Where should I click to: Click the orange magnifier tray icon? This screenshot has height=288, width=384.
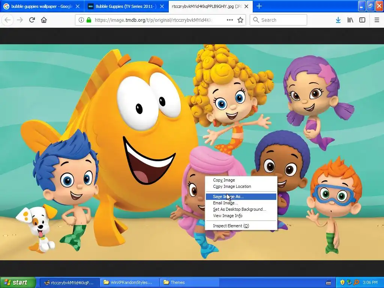point(356,282)
